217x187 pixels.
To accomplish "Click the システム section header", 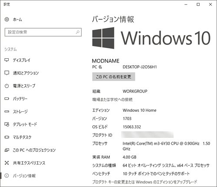I will click(x=10, y=49).
